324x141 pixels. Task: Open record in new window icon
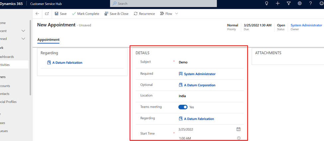point(47,14)
